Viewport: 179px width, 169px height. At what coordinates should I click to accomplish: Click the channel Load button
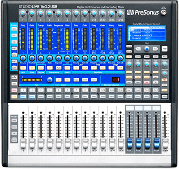[85, 80]
